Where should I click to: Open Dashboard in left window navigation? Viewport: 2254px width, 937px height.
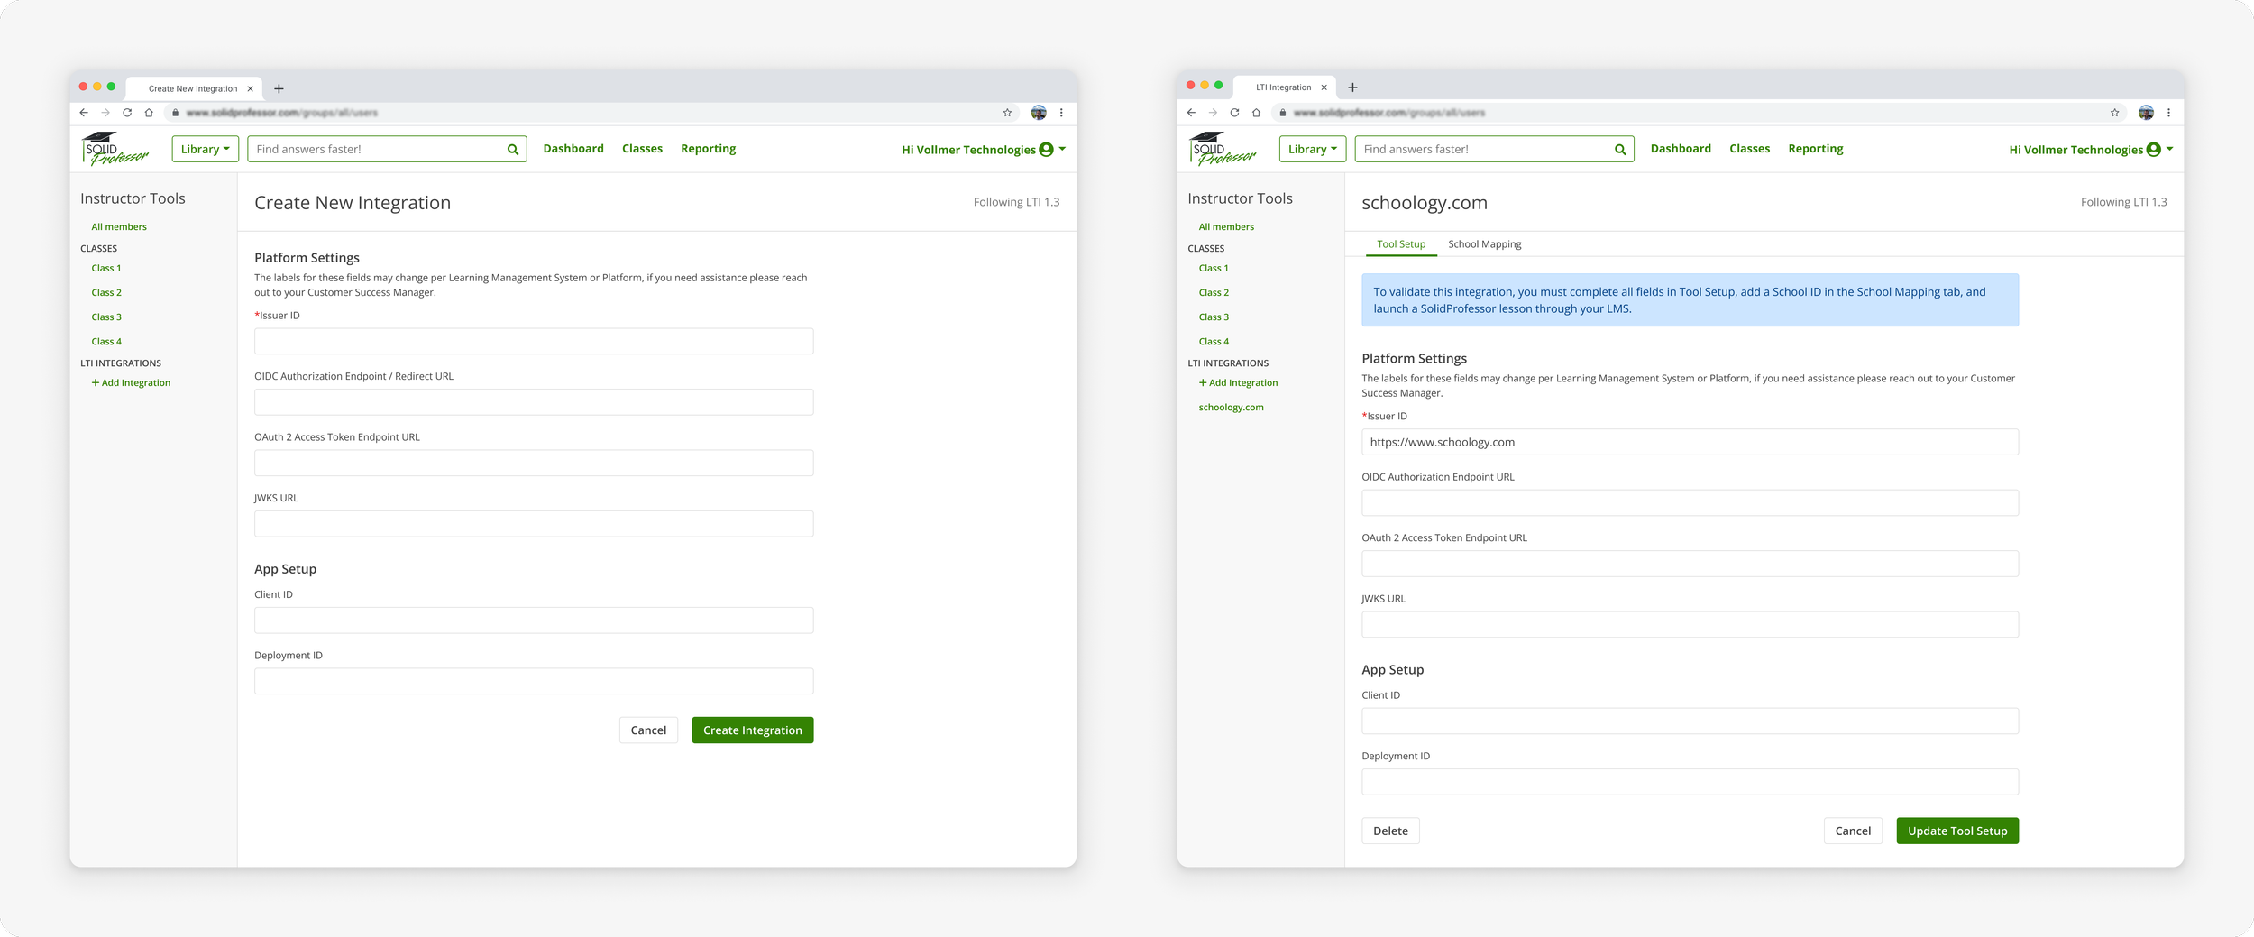click(573, 149)
